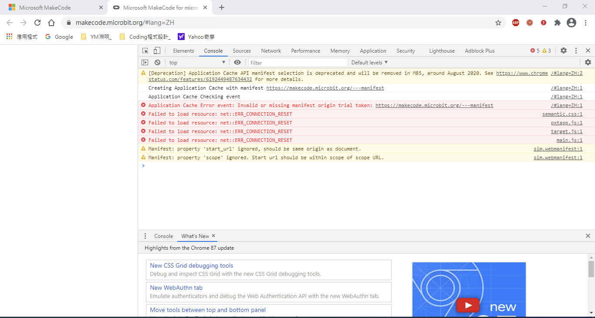This screenshot has width=595, height=318.
Task: Open the Google bookmark
Action: pyautogui.click(x=59, y=37)
